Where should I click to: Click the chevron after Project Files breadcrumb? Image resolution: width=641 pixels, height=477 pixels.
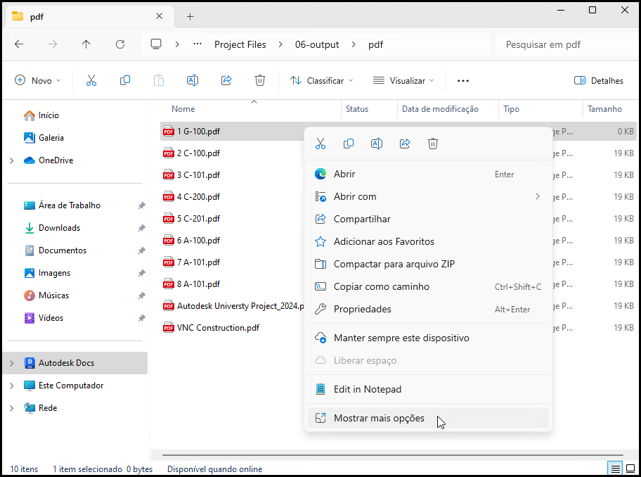pos(280,44)
